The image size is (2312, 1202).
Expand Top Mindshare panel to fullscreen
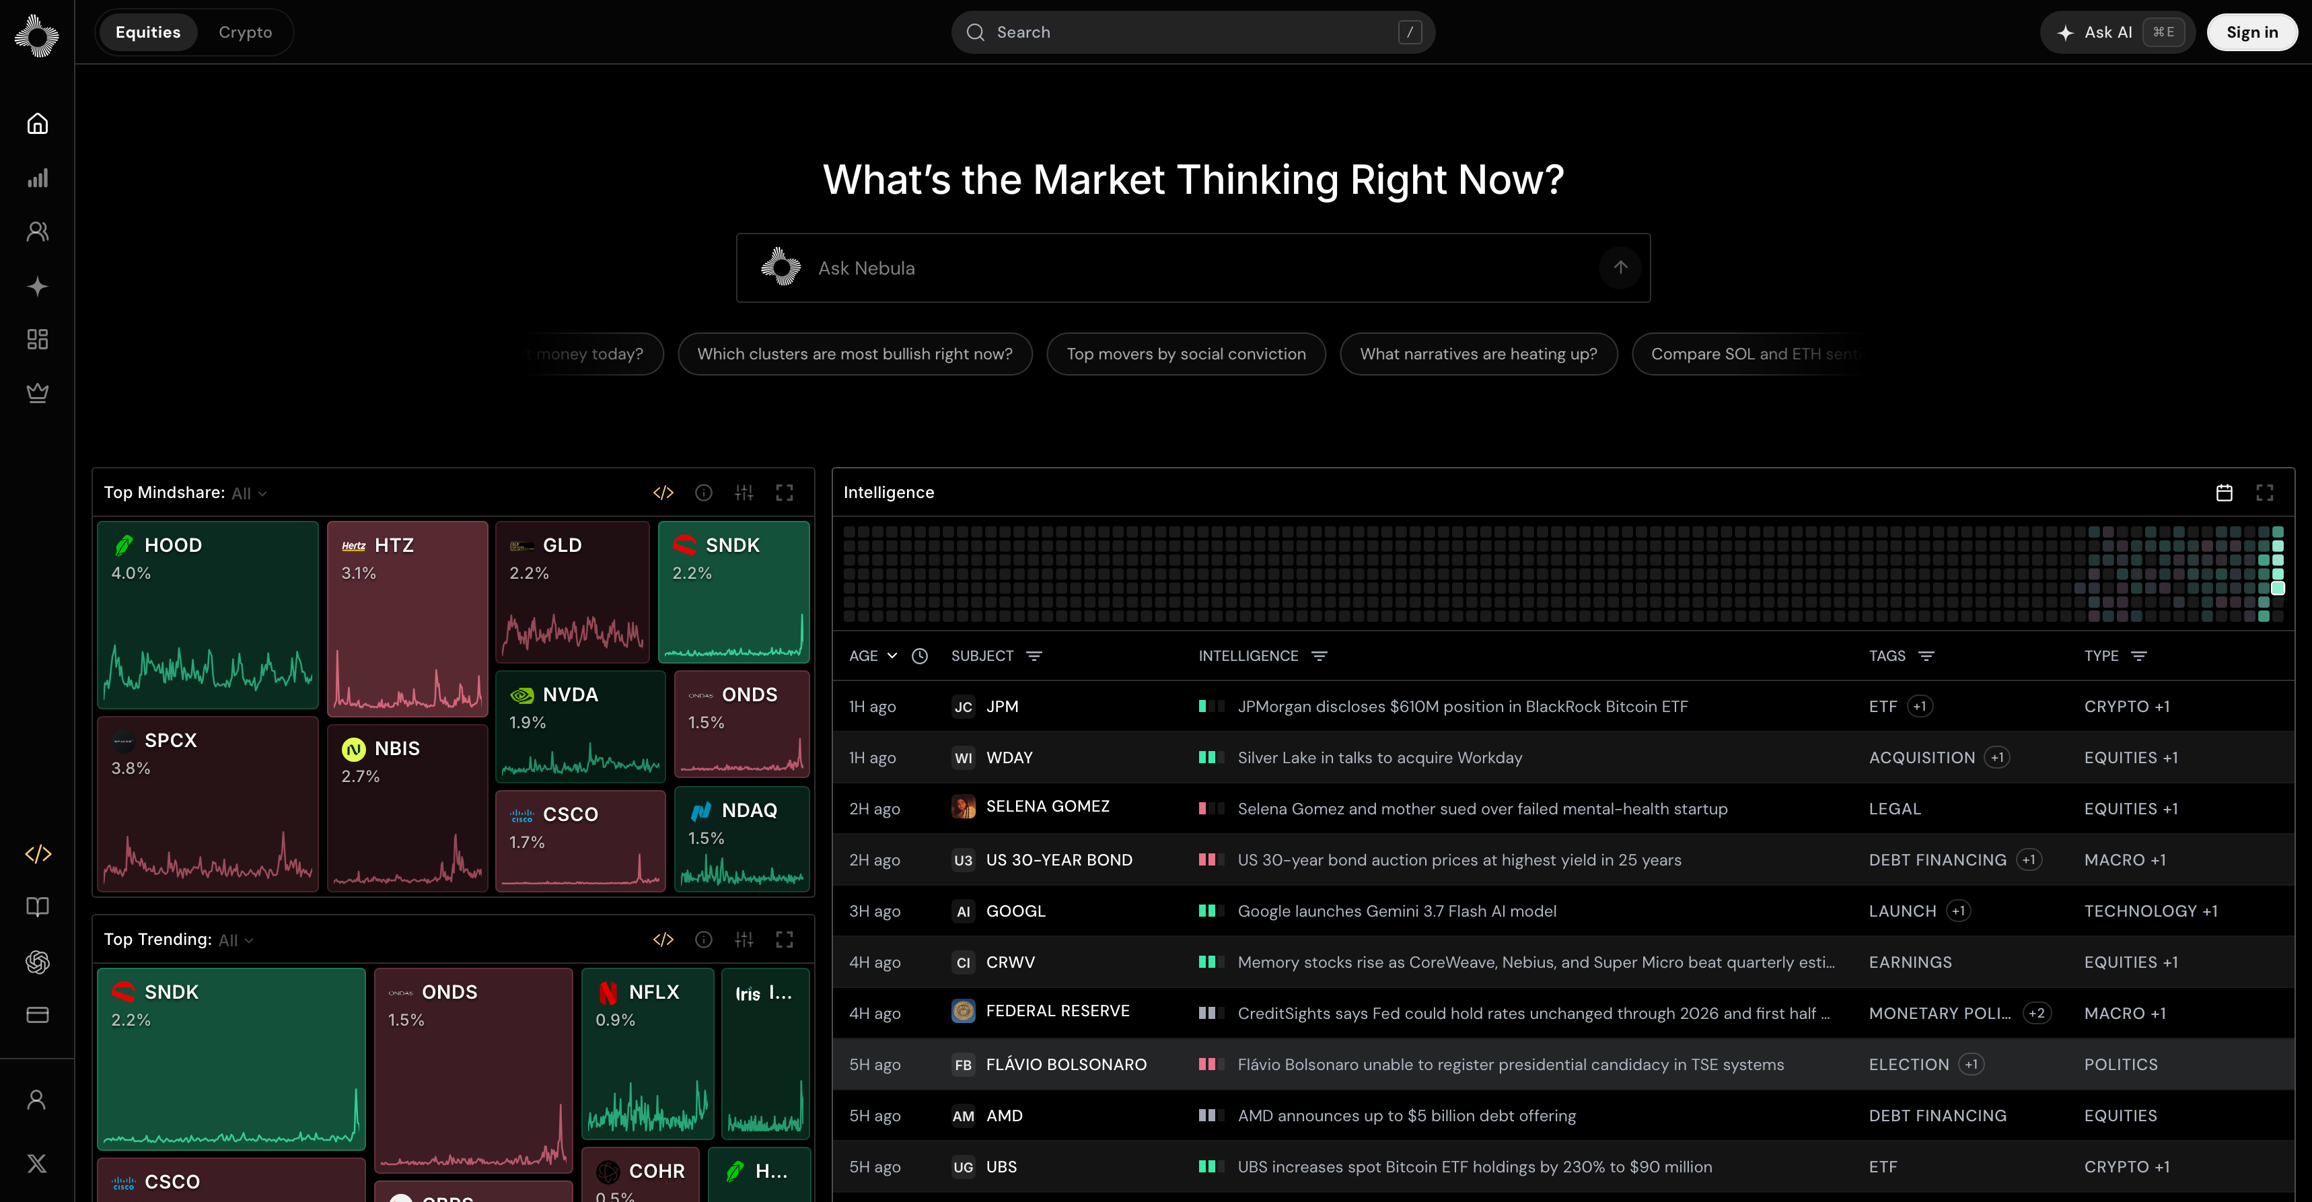[x=785, y=493]
